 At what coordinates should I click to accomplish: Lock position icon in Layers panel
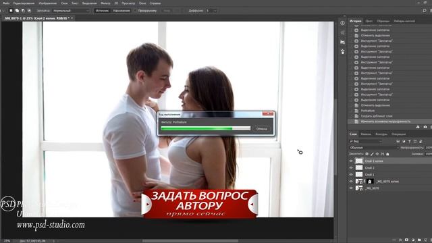377,154
